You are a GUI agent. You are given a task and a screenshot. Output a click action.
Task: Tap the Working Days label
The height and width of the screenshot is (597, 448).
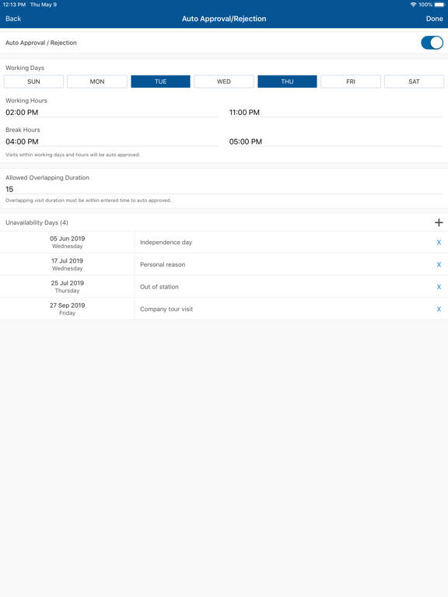point(25,68)
